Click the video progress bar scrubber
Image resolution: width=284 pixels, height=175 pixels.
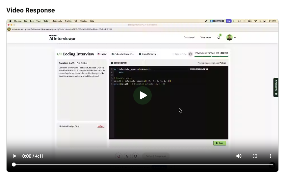coord(14,165)
